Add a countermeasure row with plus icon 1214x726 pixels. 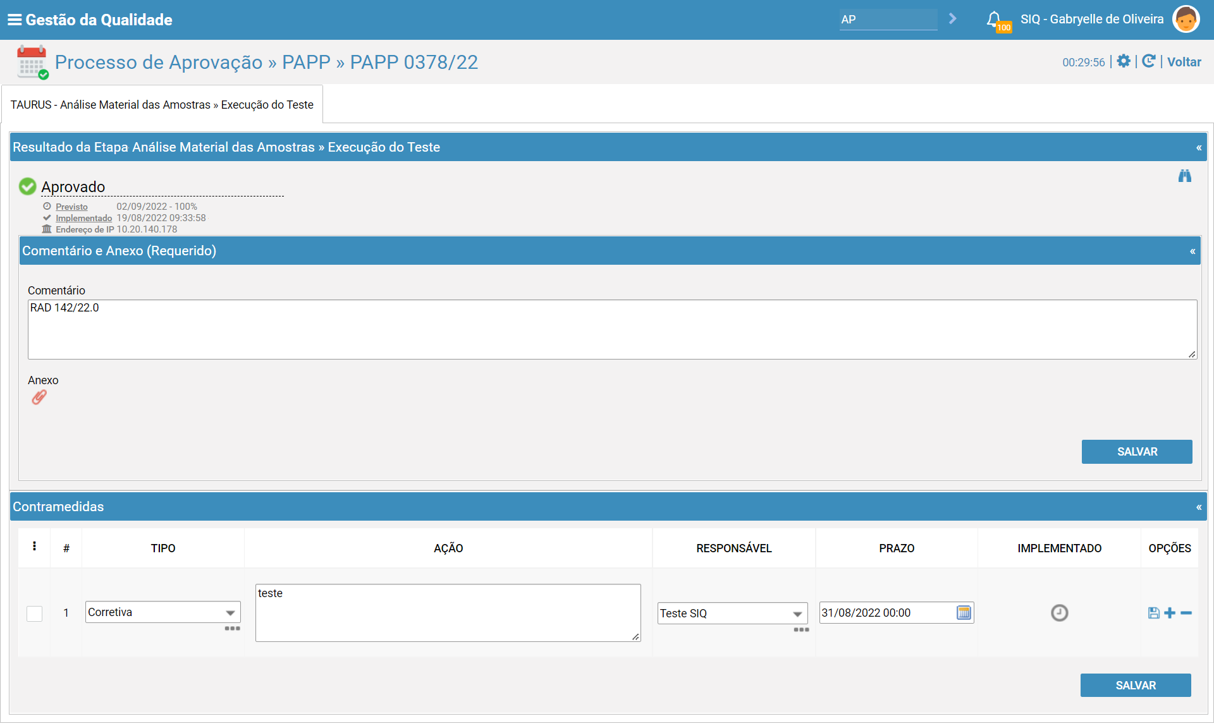pos(1170,613)
